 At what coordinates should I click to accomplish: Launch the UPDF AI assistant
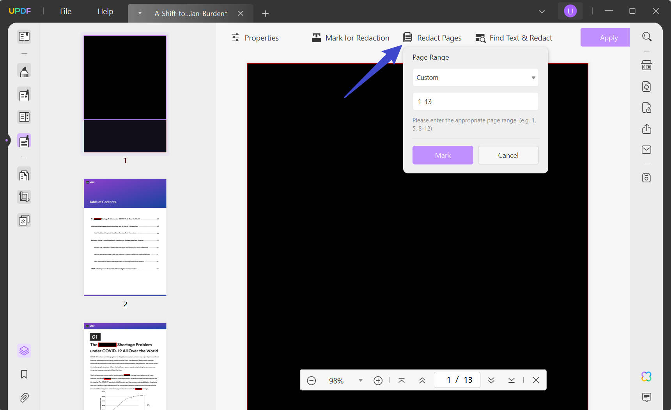tap(646, 376)
